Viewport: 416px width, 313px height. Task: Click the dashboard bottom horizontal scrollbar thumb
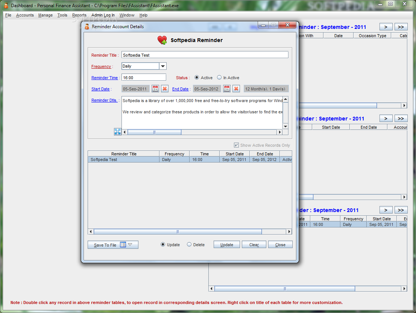pos(285,289)
